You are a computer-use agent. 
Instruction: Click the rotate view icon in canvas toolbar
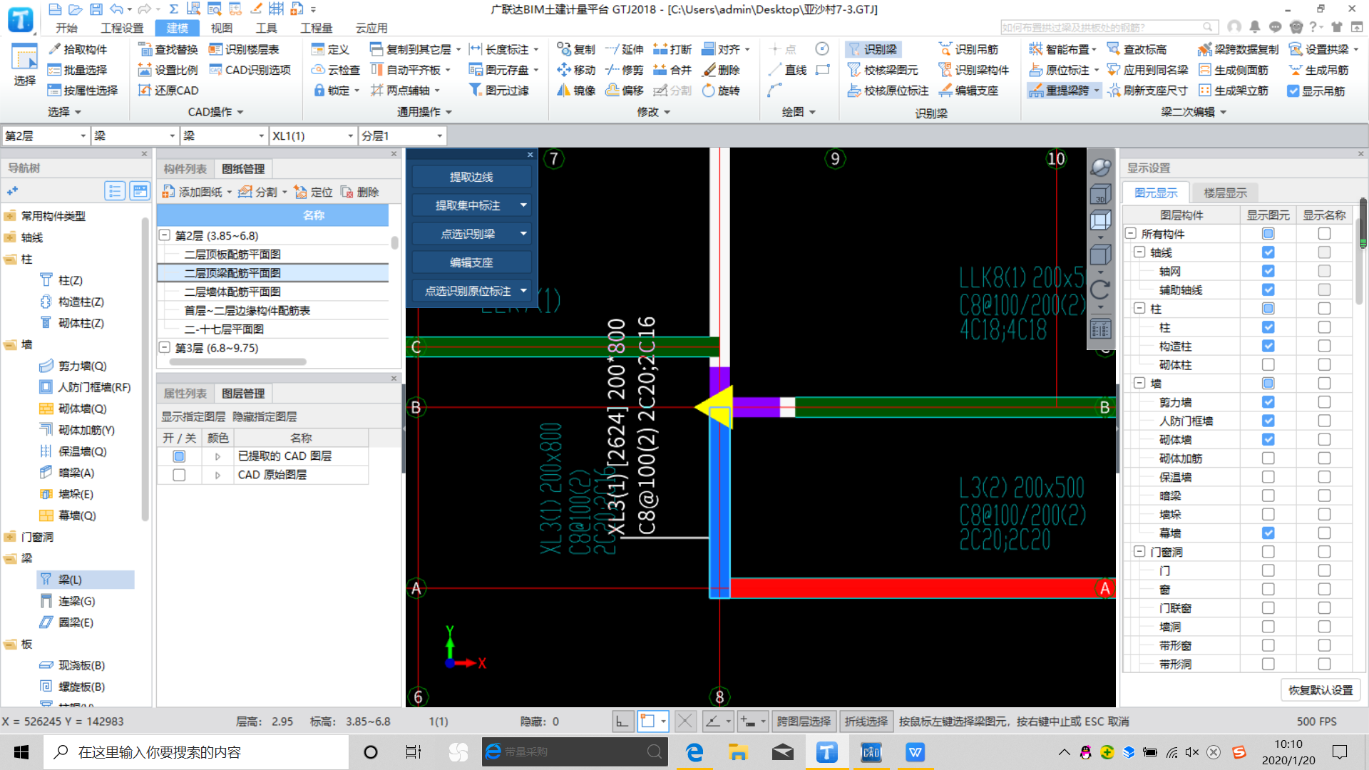pyautogui.click(x=1100, y=289)
